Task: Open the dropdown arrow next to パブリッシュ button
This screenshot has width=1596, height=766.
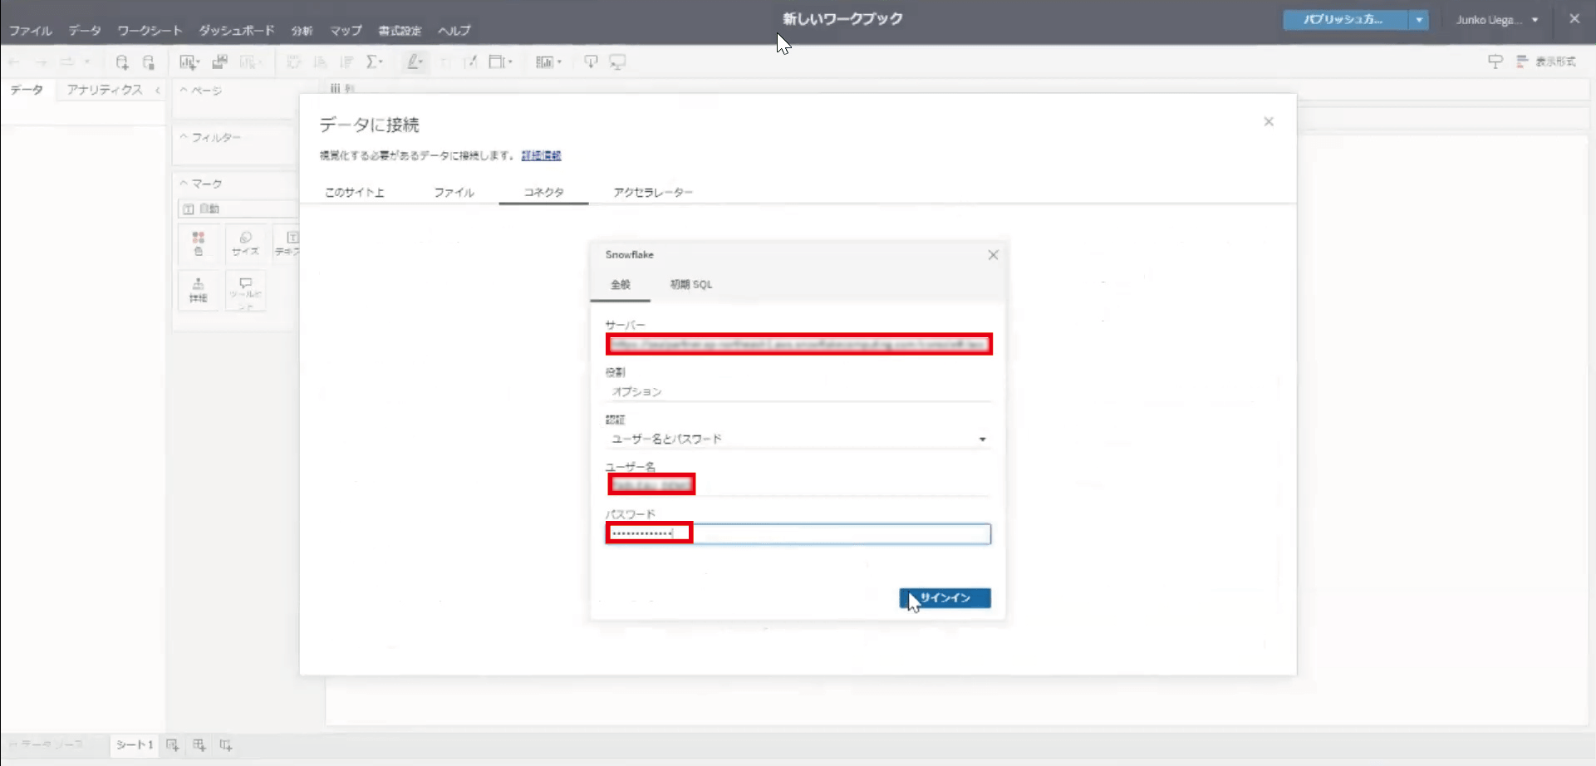Action: point(1419,20)
